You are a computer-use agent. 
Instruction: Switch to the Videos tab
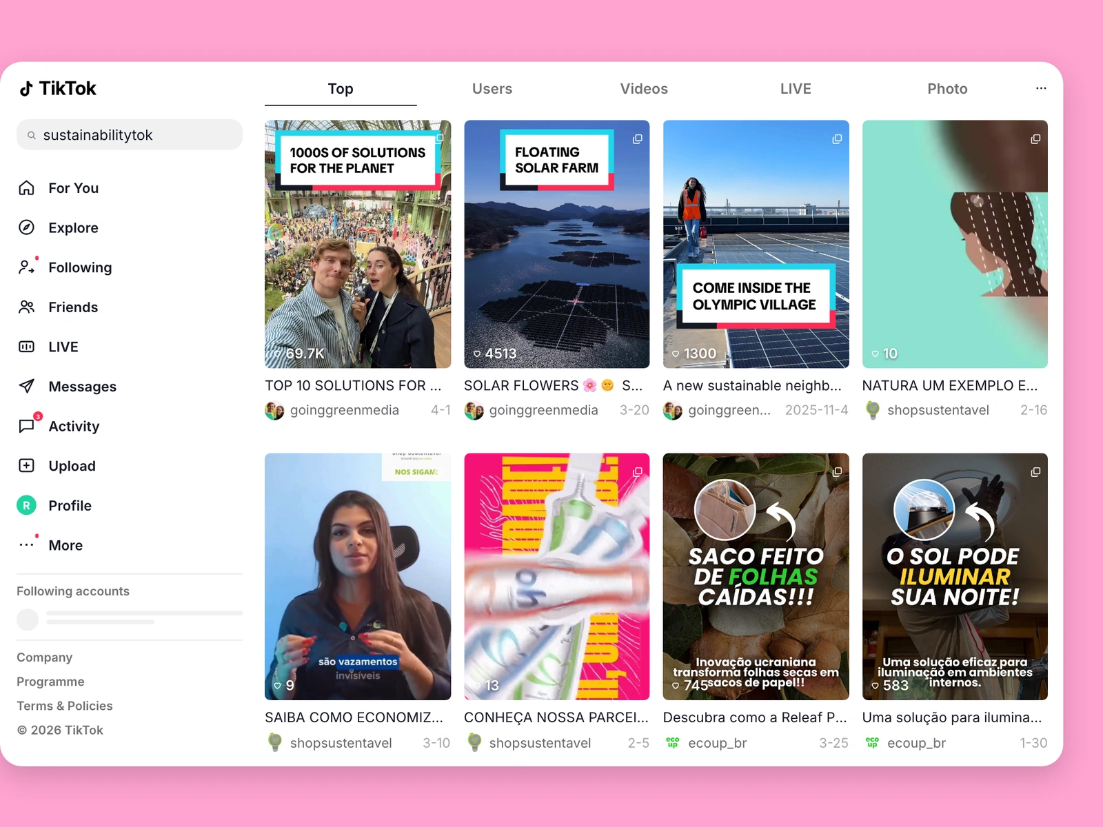tap(644, 88)
